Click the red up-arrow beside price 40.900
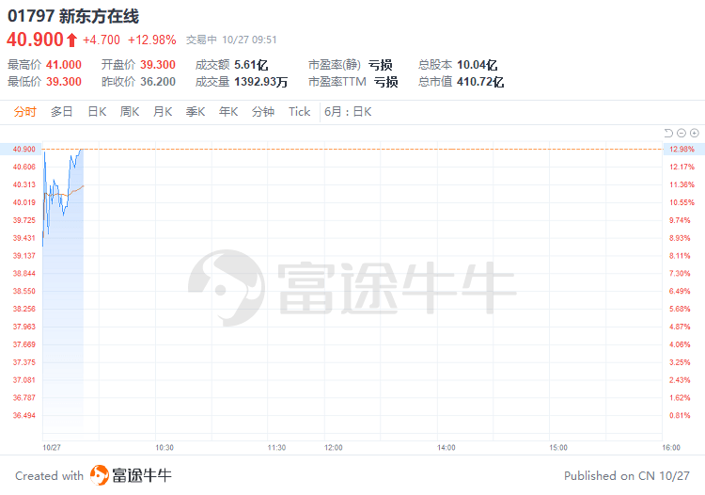Image resolution: width=705 pixels, height=495 pixels. click(x=72, y=40)
